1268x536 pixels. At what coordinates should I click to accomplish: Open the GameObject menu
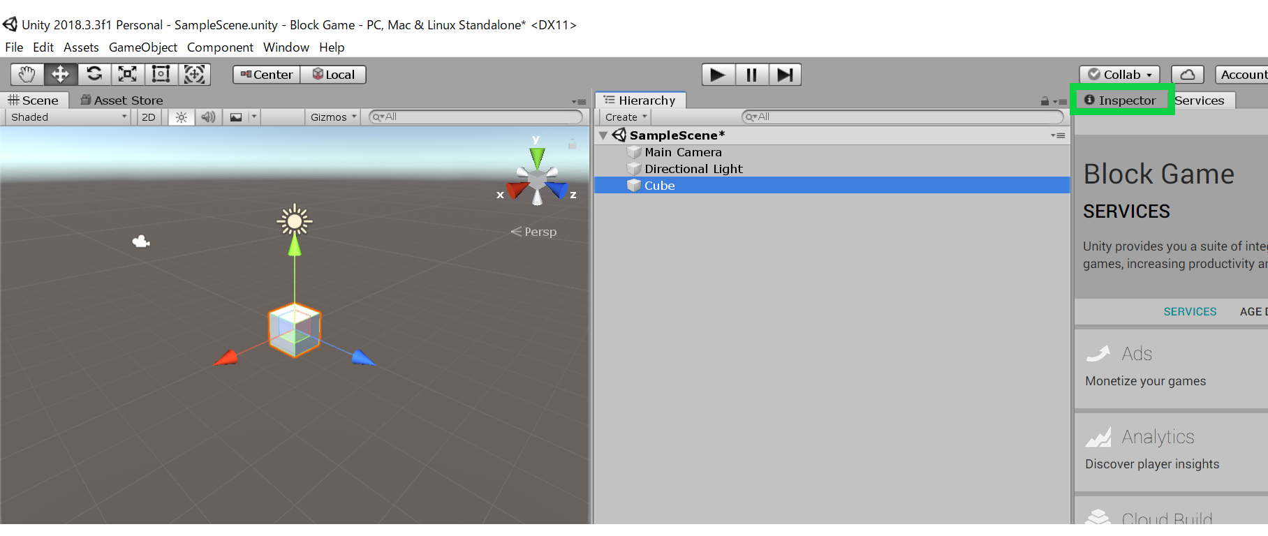click(x=142, y=47)
